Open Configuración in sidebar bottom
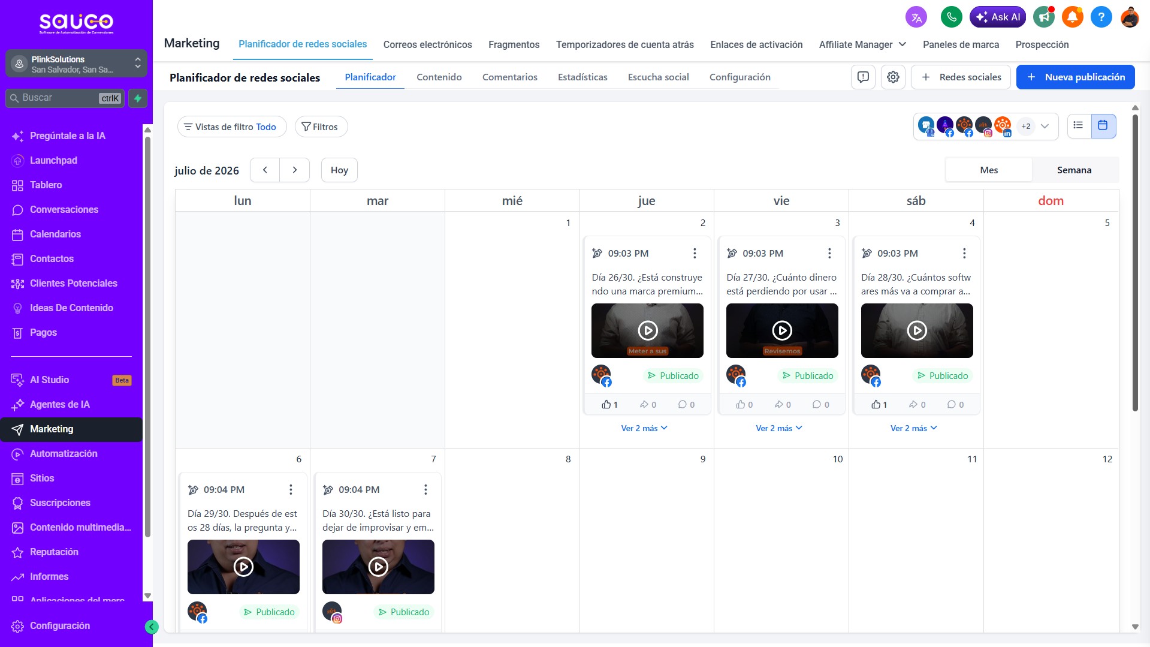The image size is (1150, 647). [60, 626]
